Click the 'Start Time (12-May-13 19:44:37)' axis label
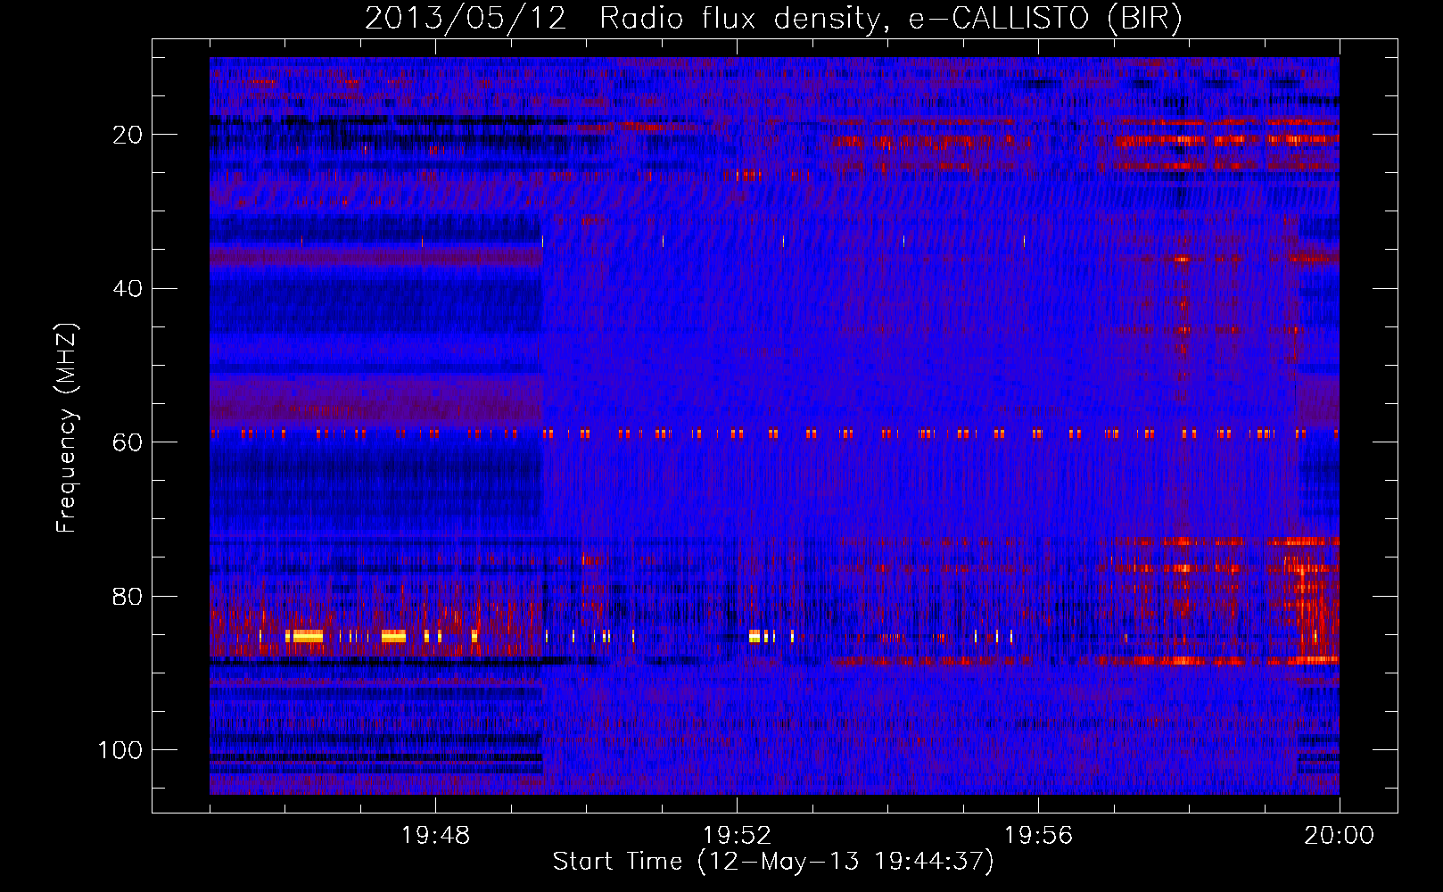The height and width of the screenshot is (892, 1443). pos(773,862)
